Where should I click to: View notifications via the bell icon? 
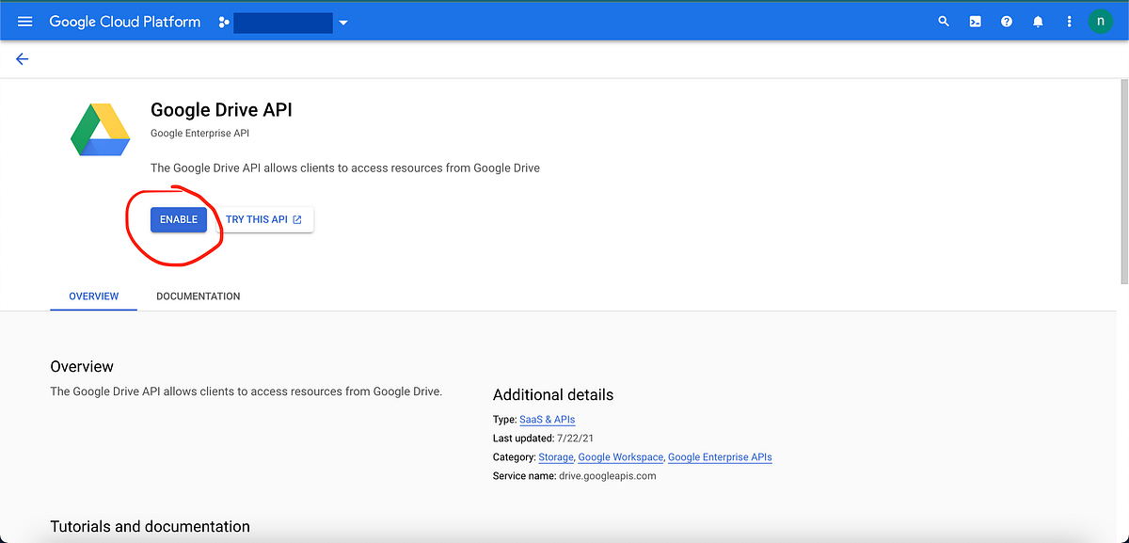click(1038, 21)
